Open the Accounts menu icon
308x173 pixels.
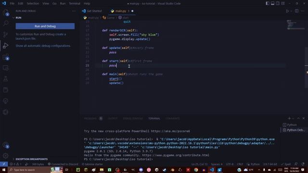(5, 145)
